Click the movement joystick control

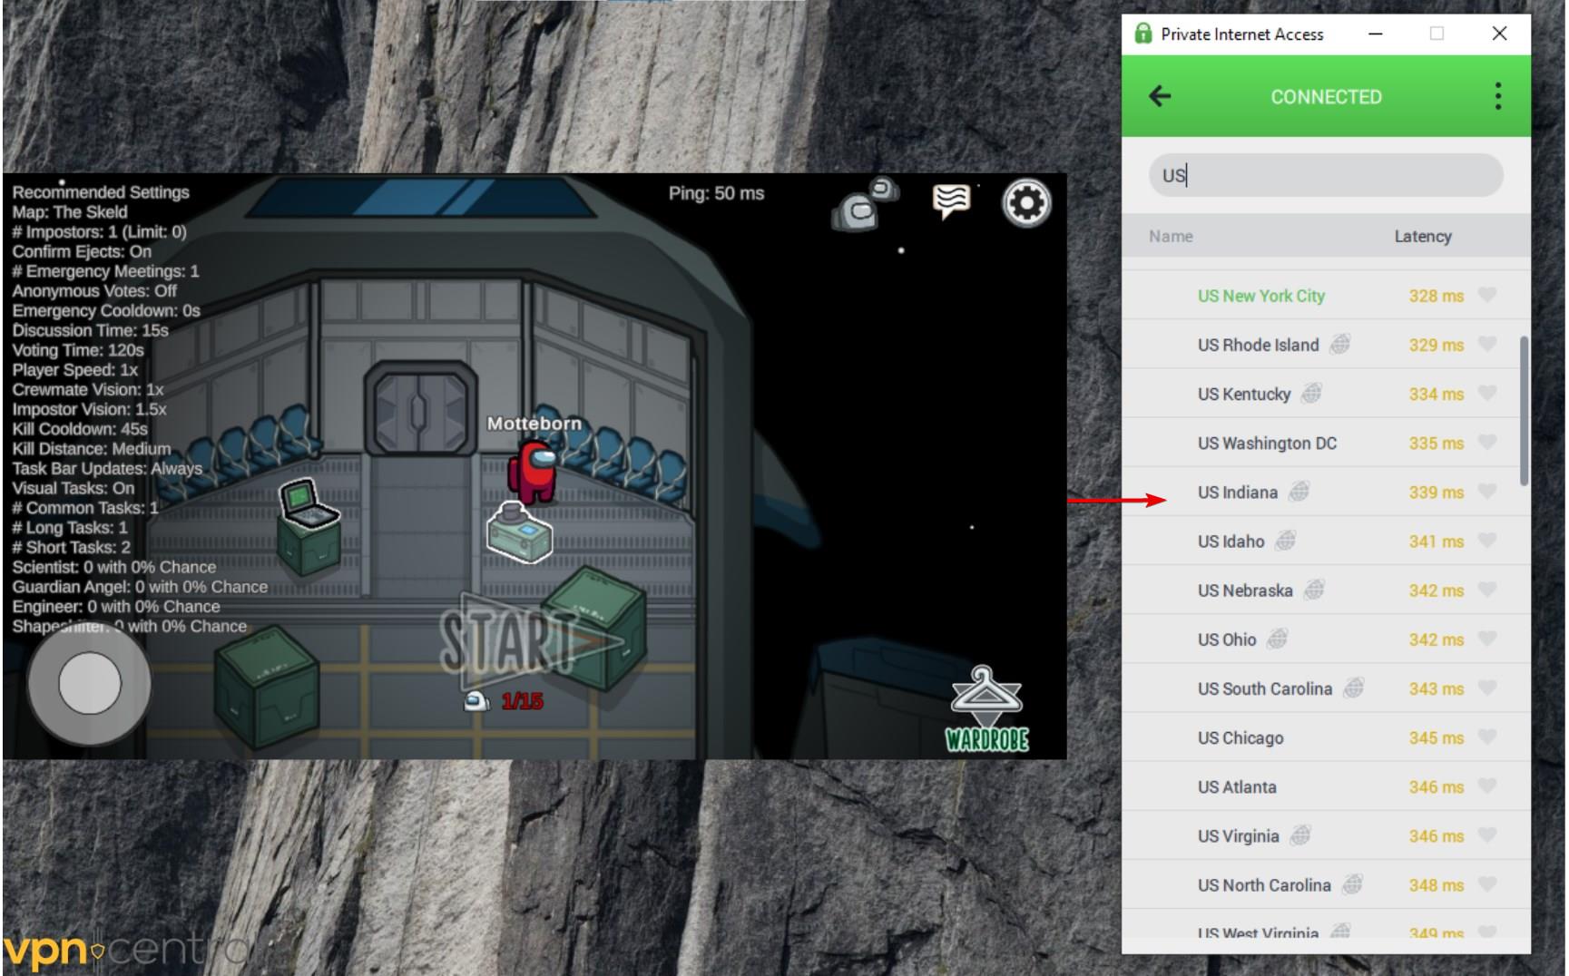tap(89, 683)
